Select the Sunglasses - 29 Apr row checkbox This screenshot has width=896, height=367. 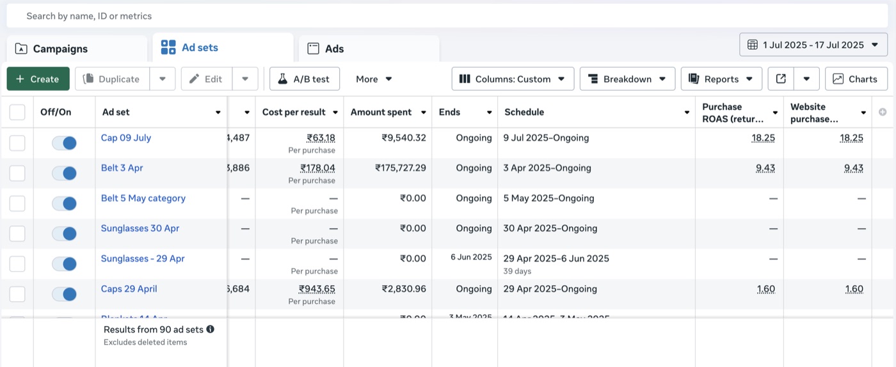point(17,263)
